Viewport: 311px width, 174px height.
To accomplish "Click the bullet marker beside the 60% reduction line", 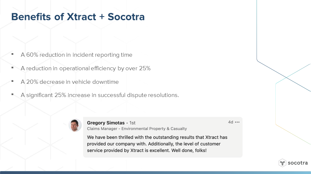I will [13, 54].
